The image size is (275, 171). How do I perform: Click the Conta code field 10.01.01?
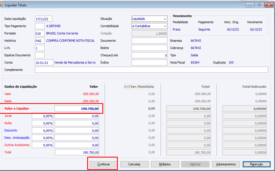[x=44, y=62]
